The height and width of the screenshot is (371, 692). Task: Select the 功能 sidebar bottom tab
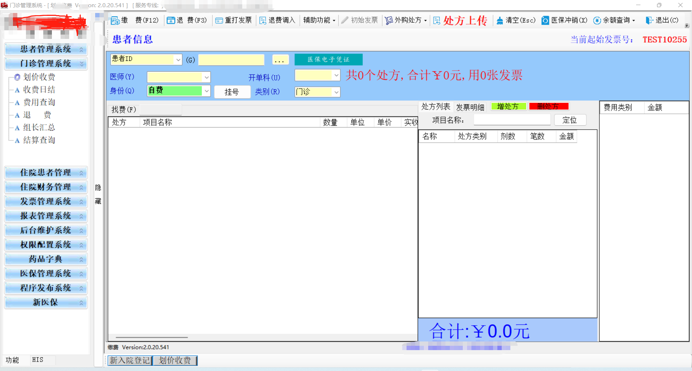(x=12, y=360)
